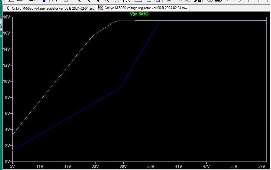
Task: Click the 35V horizontal axis label
Action: pyautogui.click(x=151, y=166)
